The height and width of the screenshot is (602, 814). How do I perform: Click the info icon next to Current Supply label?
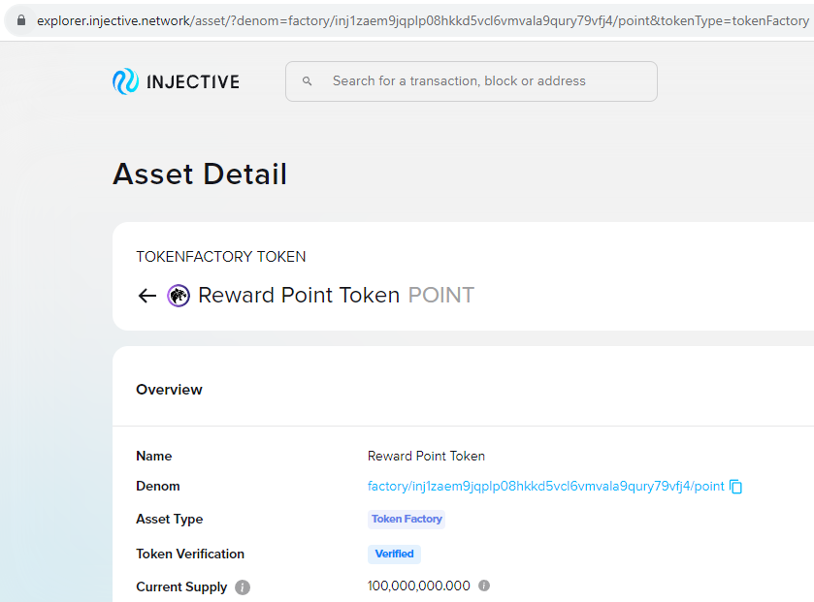tap(243, 586)
